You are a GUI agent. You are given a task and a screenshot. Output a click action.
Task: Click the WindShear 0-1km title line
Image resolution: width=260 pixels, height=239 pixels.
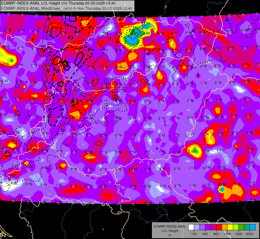pos(66,8)
